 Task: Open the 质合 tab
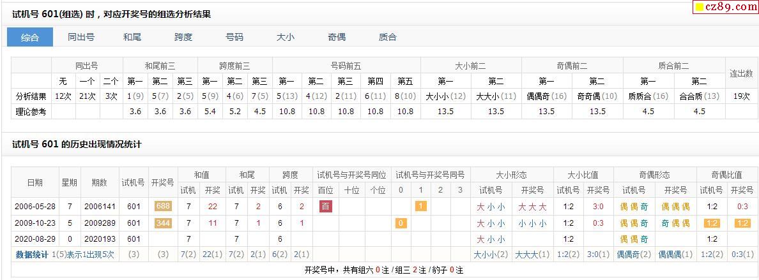pyautogui.click(x=388, y=37)
